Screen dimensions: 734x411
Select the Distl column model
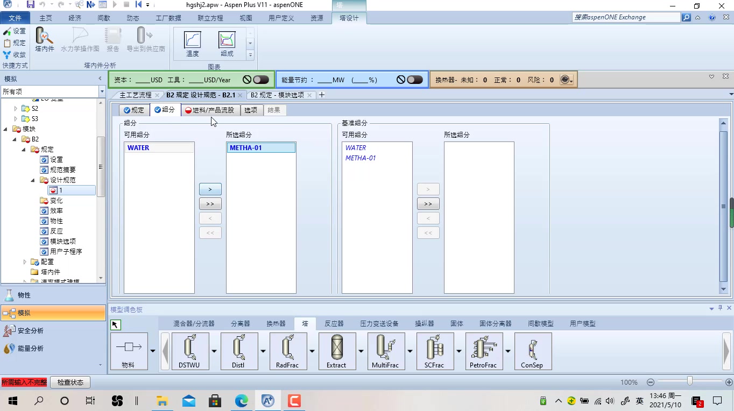pos(238,351)
